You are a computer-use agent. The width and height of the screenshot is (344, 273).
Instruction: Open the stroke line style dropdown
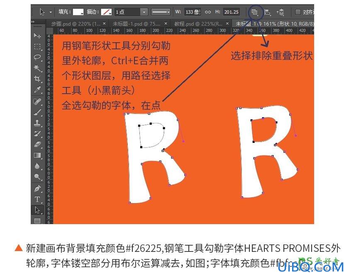tap(161, 12)
